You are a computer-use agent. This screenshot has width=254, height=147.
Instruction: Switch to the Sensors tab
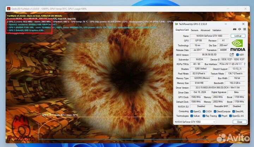click(194, 30)
